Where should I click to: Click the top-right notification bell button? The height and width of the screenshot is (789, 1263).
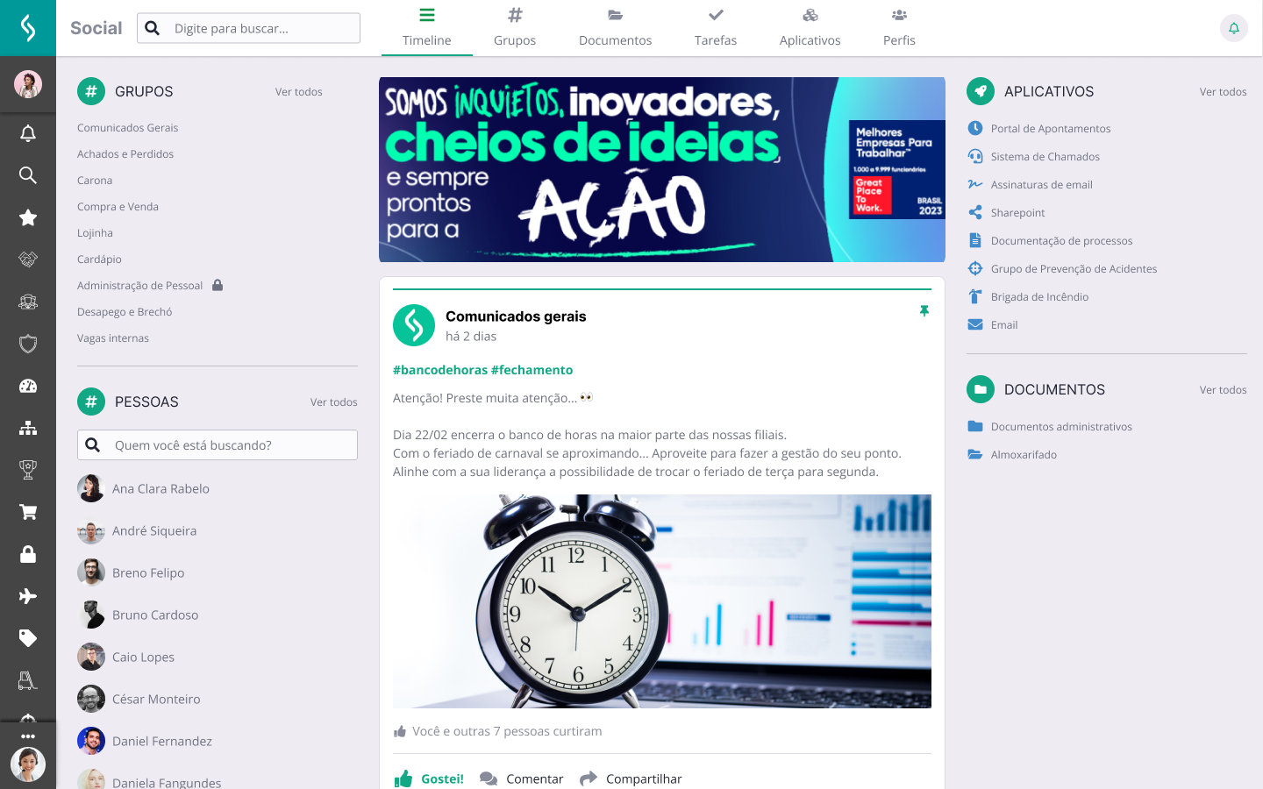pos(1233,28)
